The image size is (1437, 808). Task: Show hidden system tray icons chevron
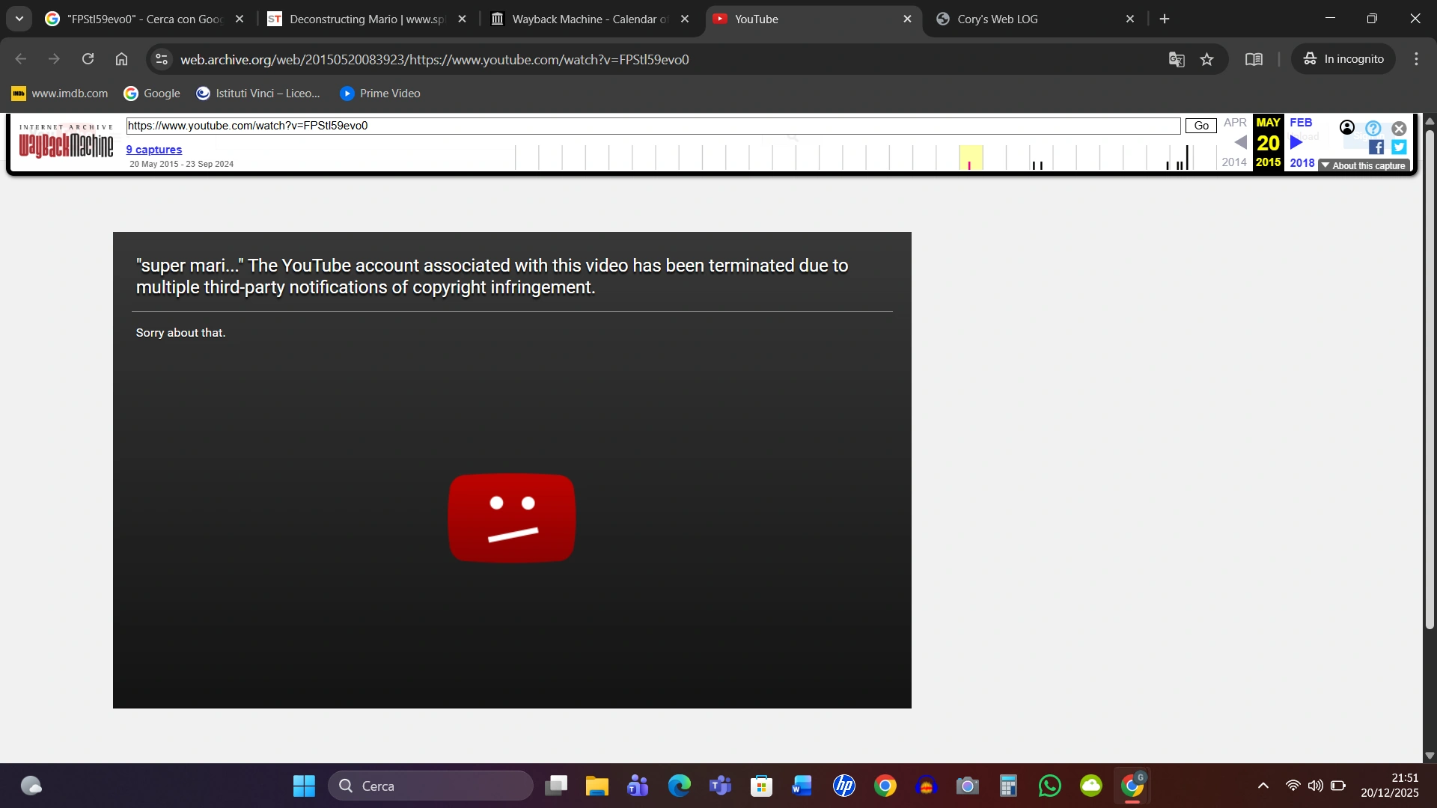point(1263,786)
